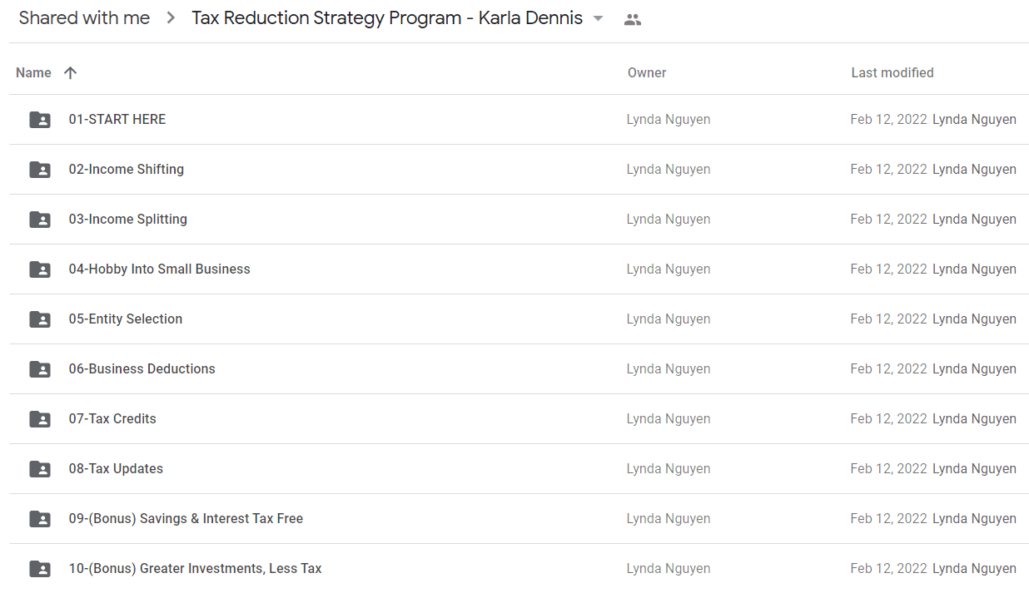The image size is (1029, 593).
Task: Click the shared people icon beside the folder title
Action: [633, 20]
